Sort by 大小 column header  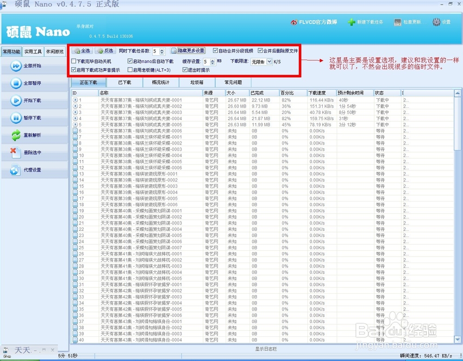tap(237, 93)
